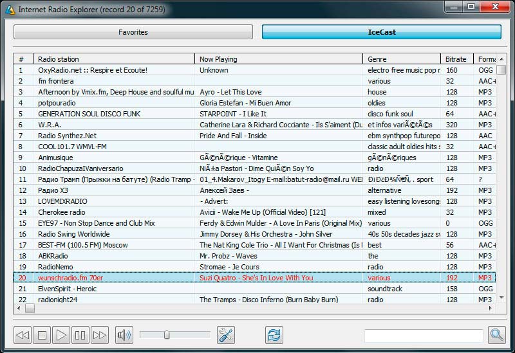Sort by the Format column header
The image size is (515, 353).
485,59
